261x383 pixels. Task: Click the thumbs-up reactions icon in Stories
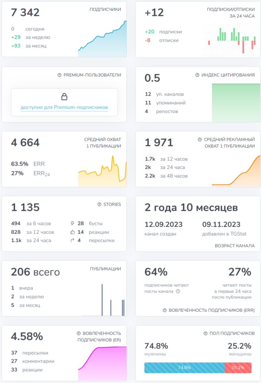tap(72, 232)
